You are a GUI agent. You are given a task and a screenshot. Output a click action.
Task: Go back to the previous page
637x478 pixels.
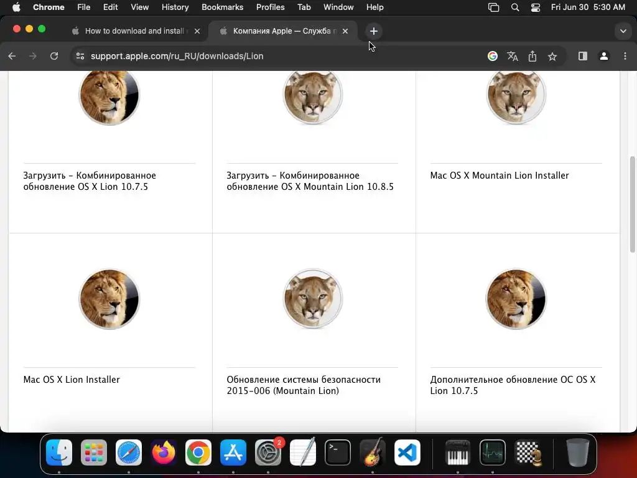pos(12,56)
